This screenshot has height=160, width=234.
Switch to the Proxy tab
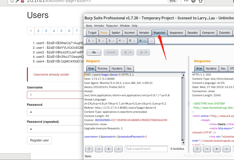tap(104, 33)
